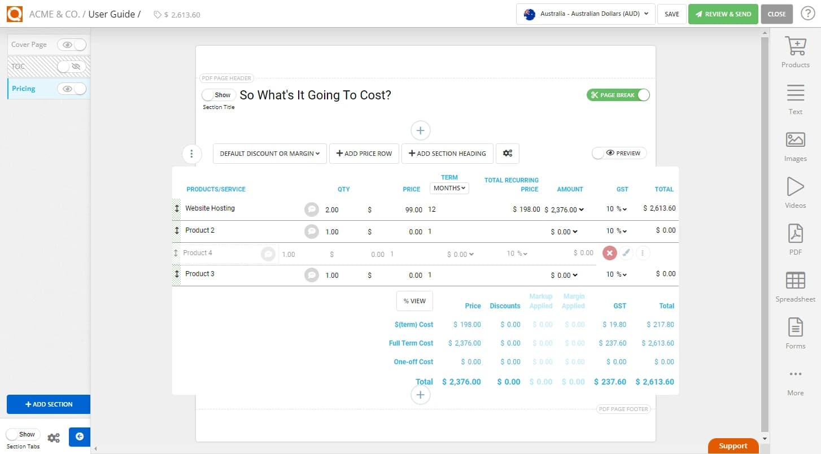Open the Forms element panel
This screenshot has width=821, height=454.
(x=795, y=332)
